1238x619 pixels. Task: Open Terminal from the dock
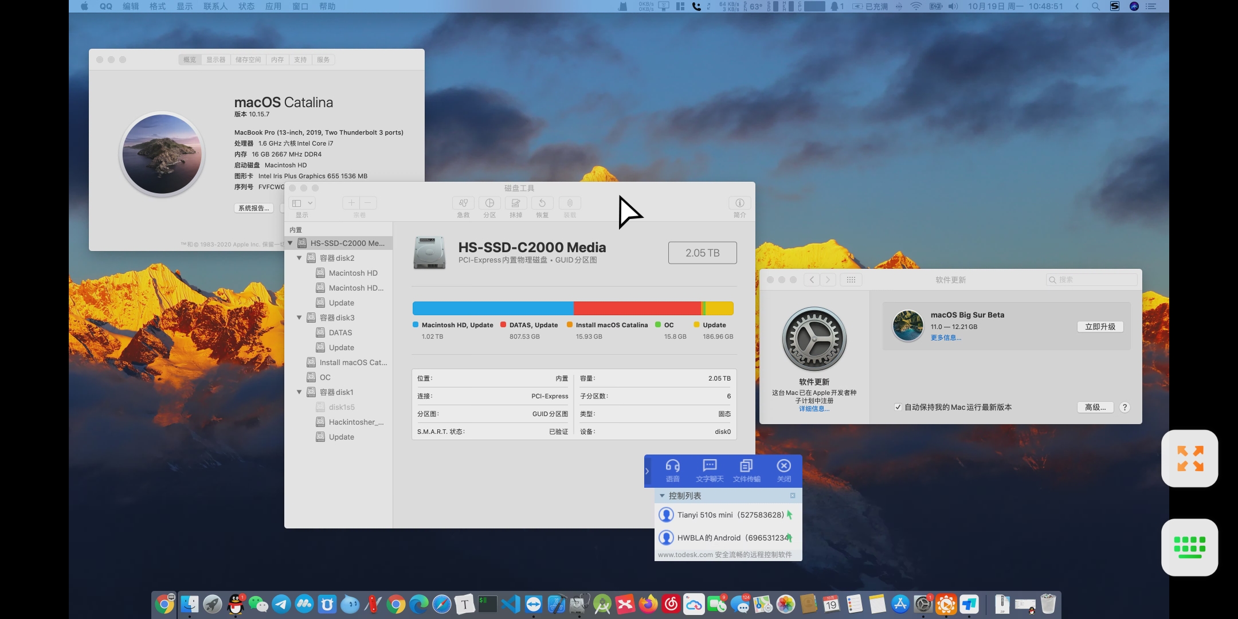(x=487, y=604)
